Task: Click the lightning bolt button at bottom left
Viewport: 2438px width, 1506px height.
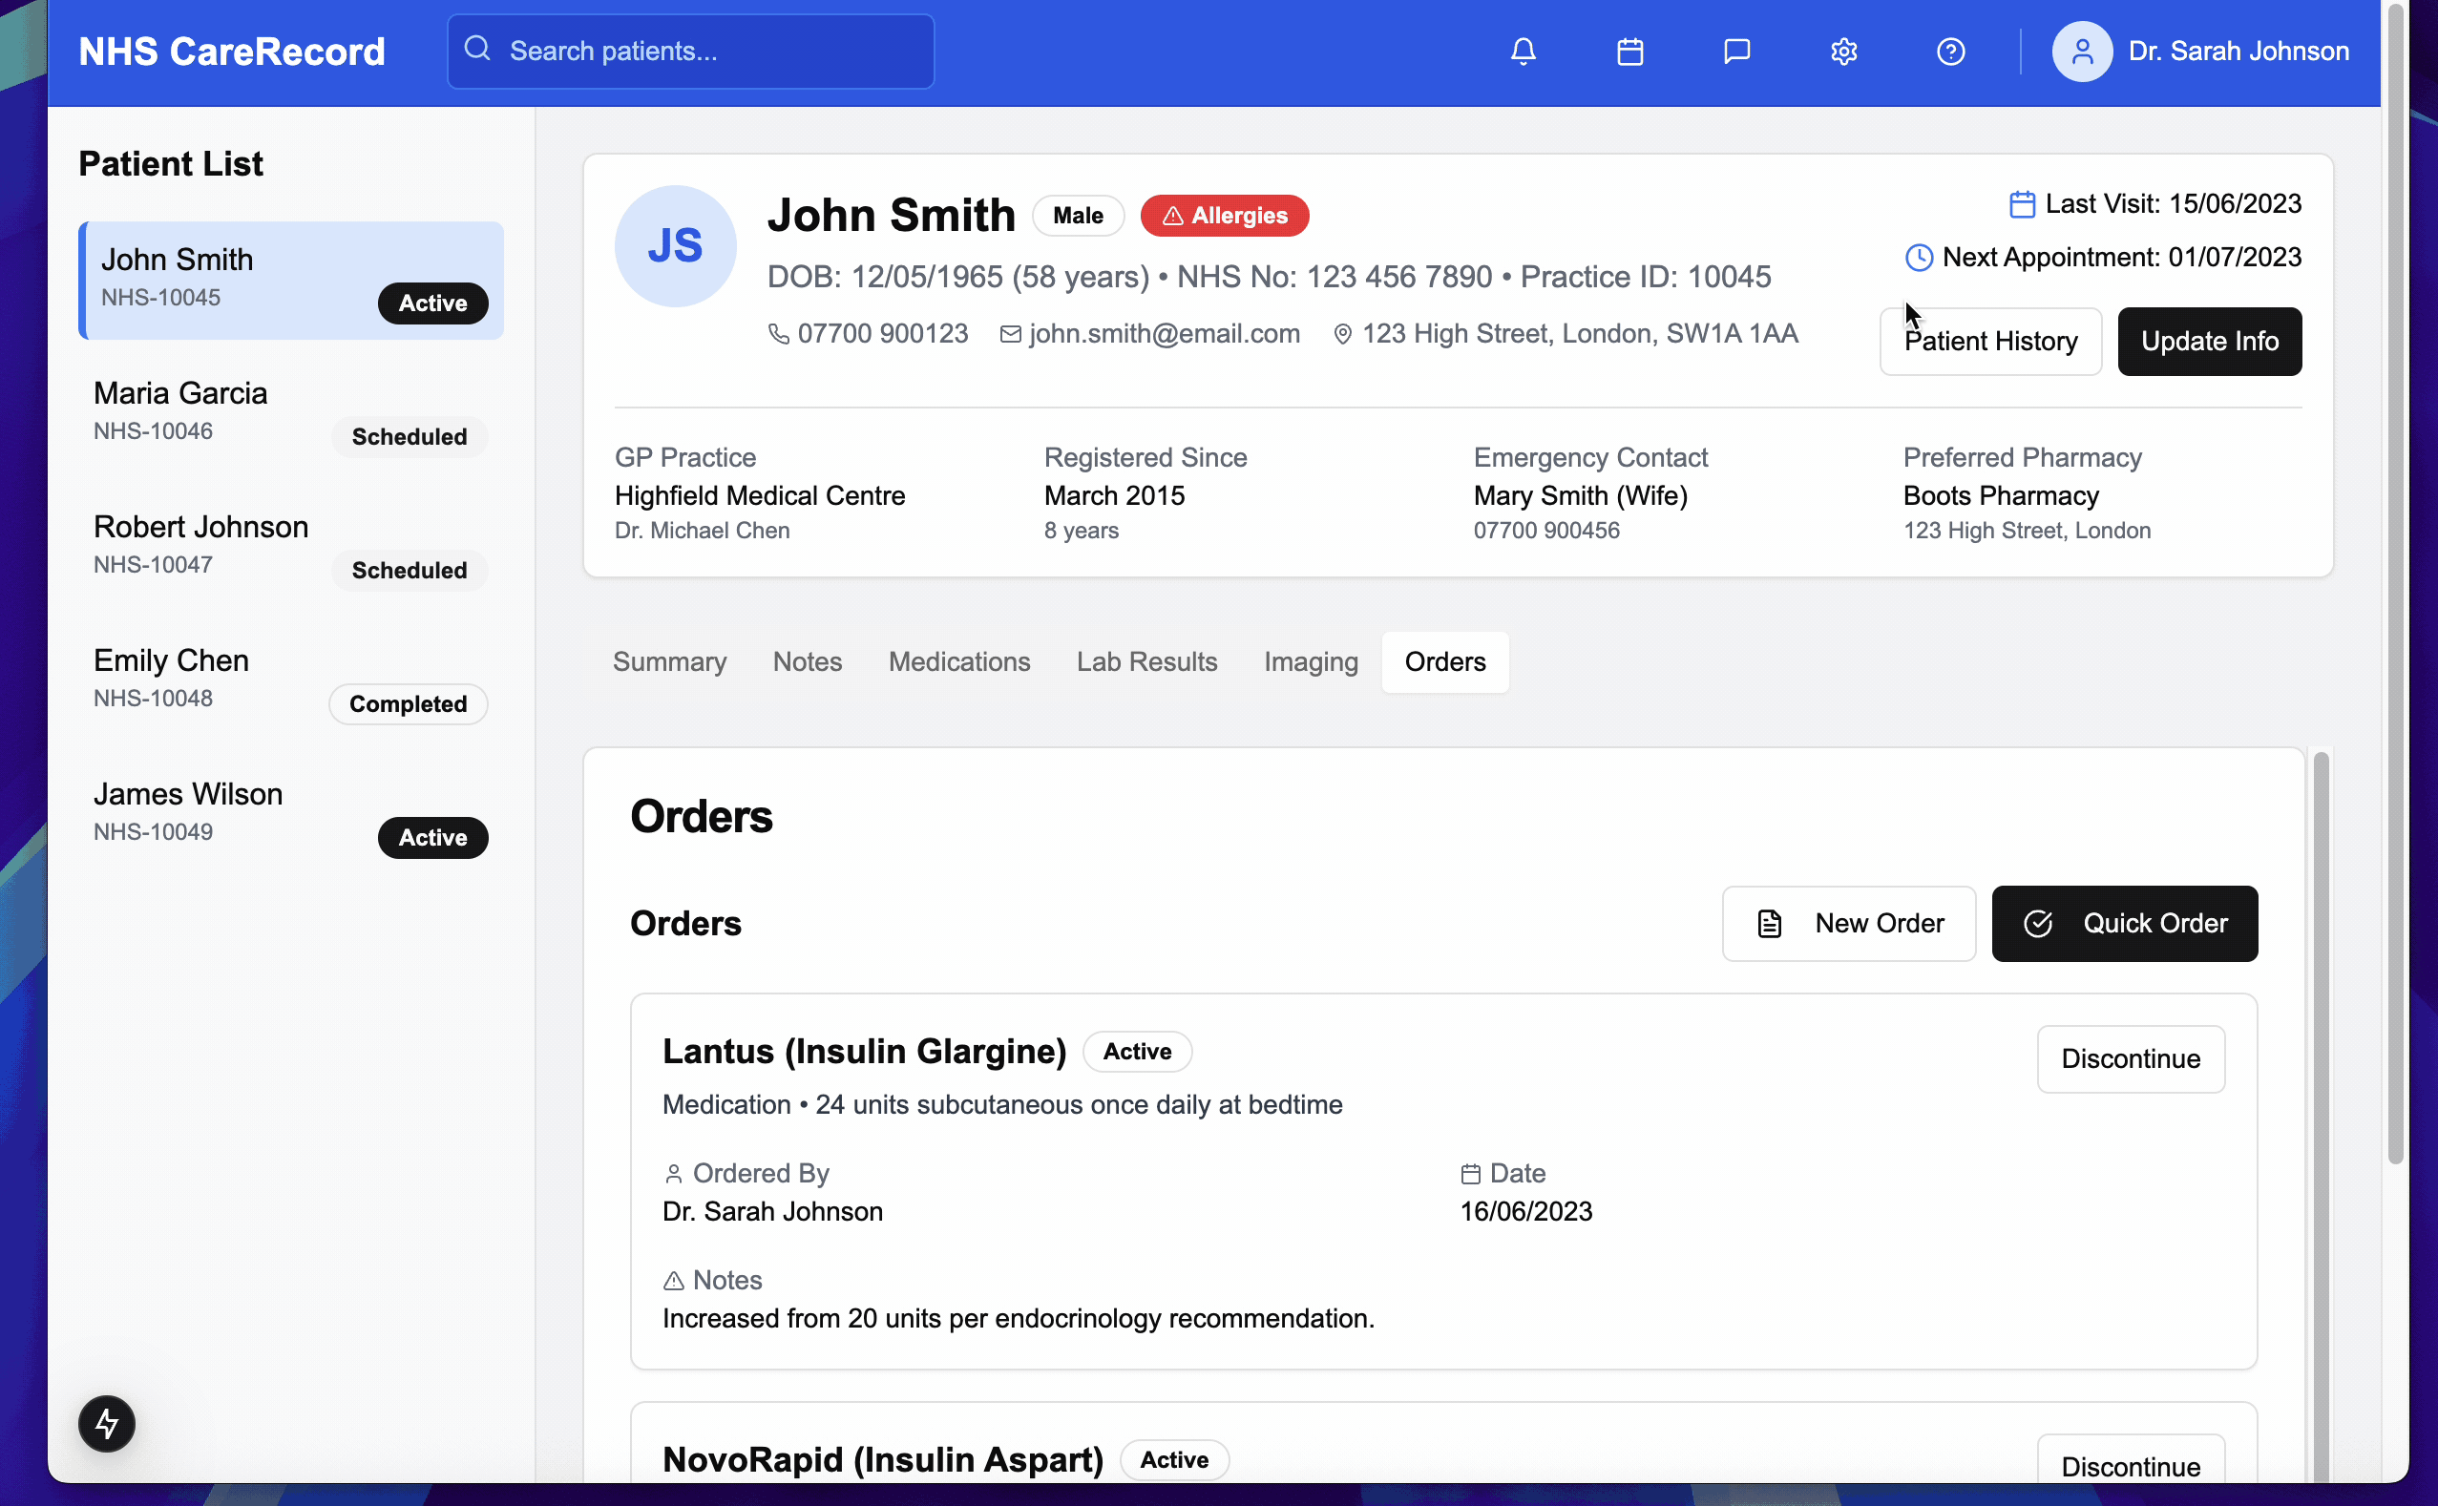Action: 107,1423
